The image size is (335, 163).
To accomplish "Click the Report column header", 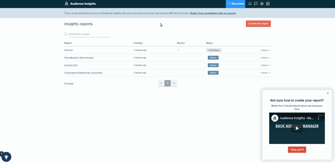I will pyautogui.click(x=68, y=43).
